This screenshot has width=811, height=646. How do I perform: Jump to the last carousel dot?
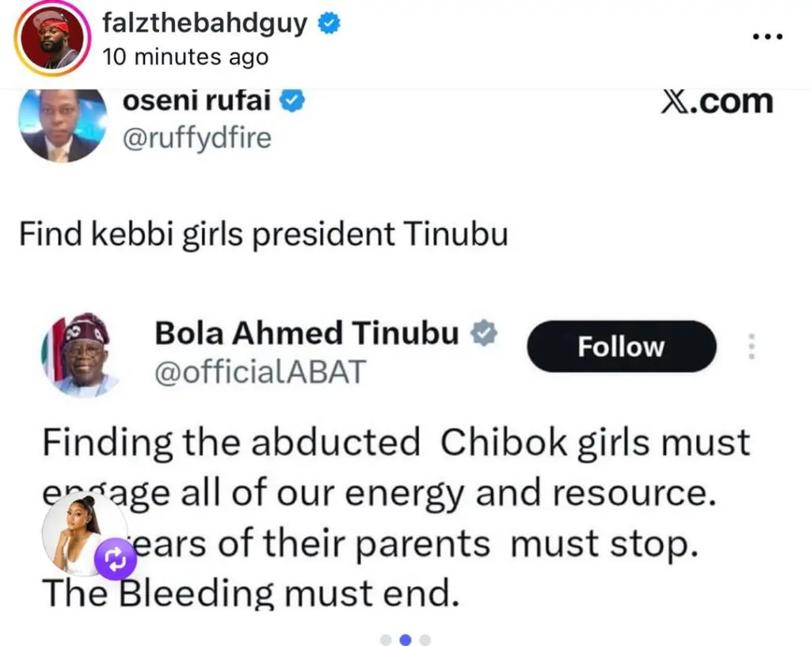click(425, 639)
